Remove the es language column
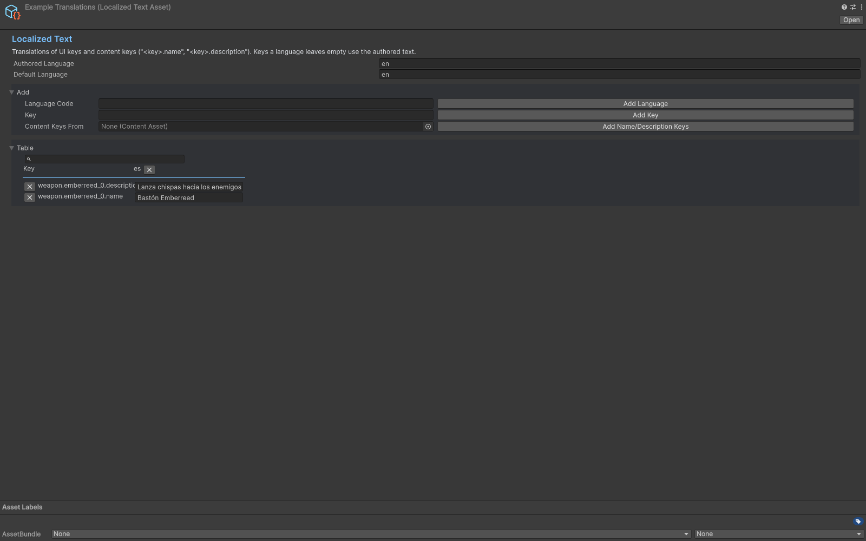The height and width of the screenshot is (541, 866). [x=149, y=170]
